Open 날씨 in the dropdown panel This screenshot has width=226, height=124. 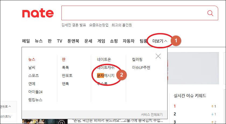32,67
